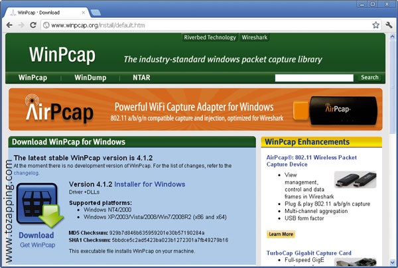Viewport: 398px width, 268px height.
Task: Maximize the browser window
Action: [373, 5]
